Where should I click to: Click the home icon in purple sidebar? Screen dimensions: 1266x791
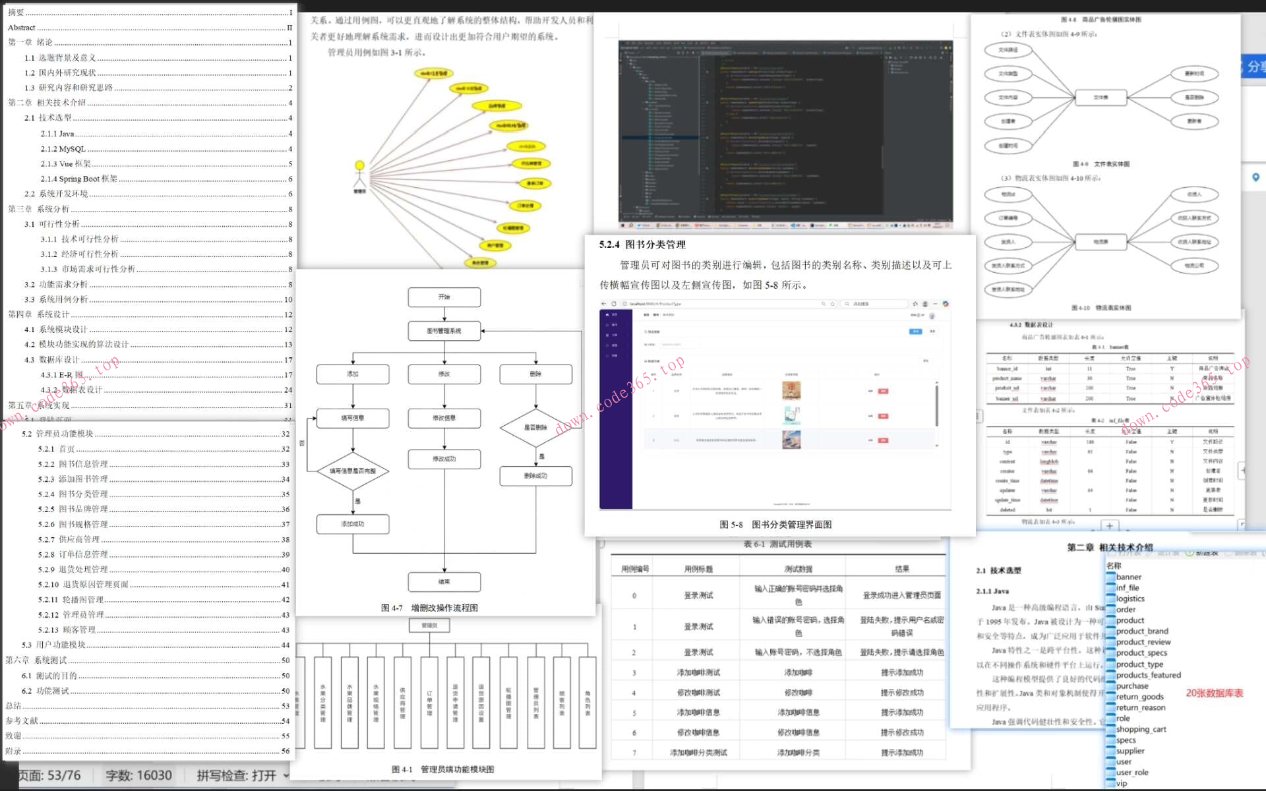tap(607, 315)
